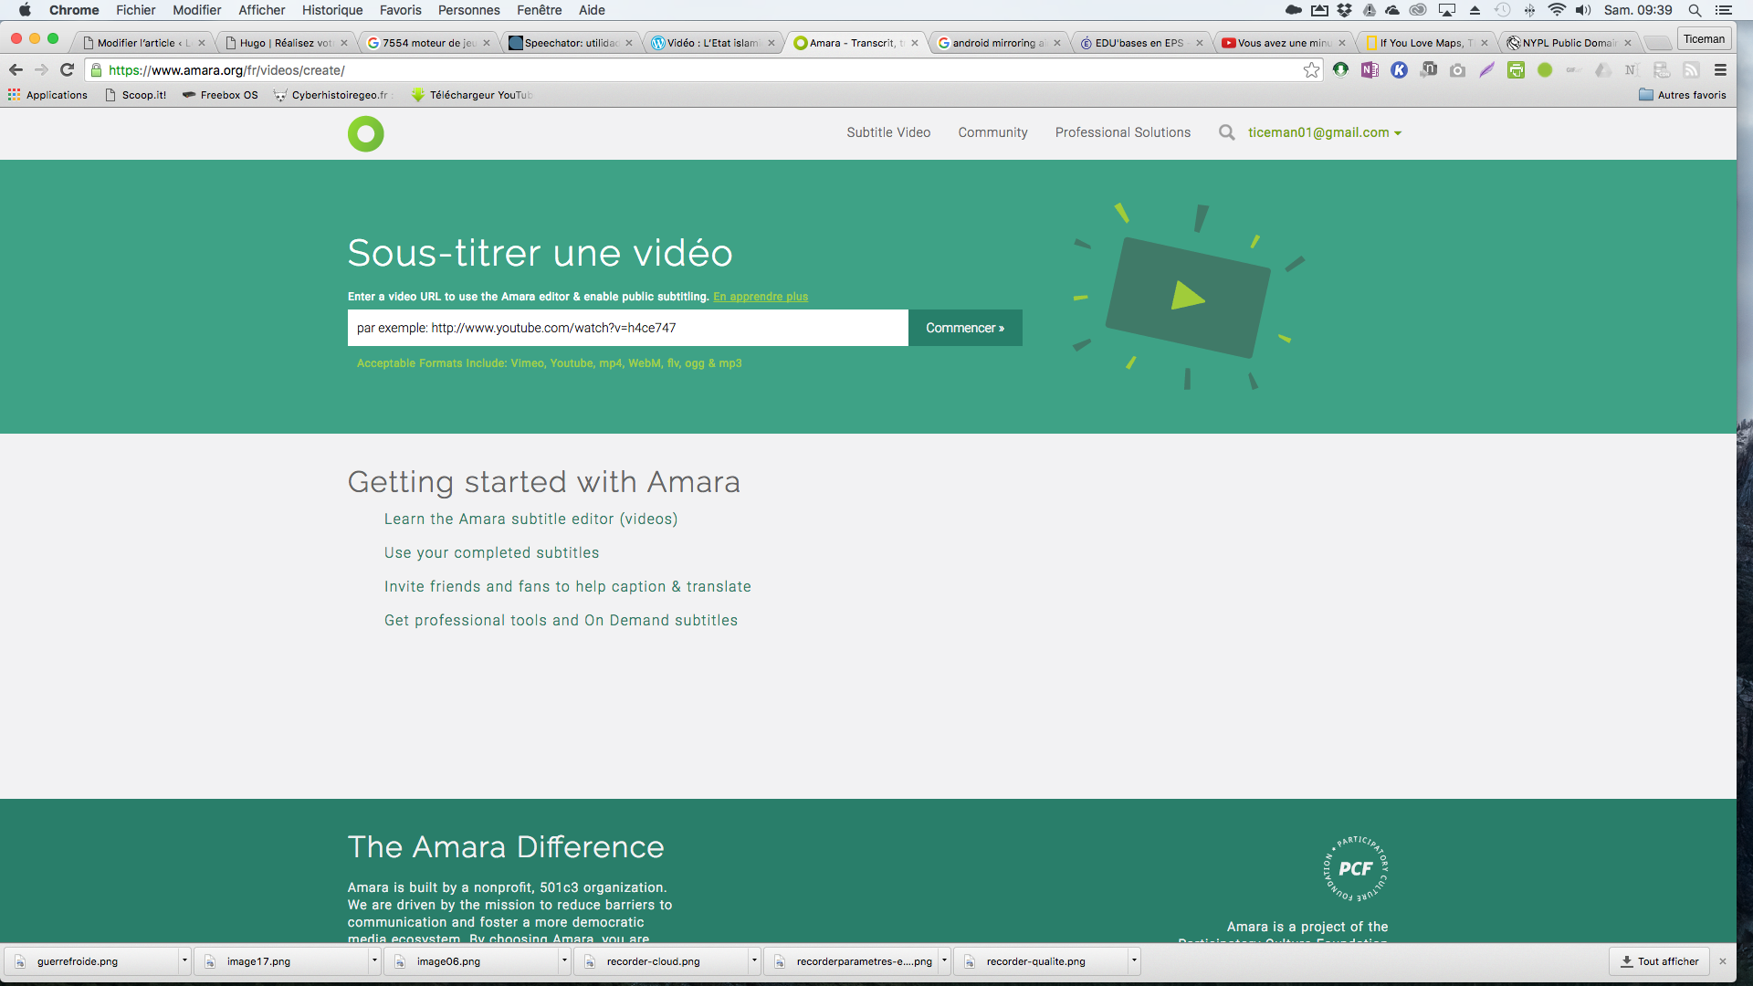Open Use your completed subtitles link
This screenshot has height=986, width=1753.
click(x=491, y=552)
